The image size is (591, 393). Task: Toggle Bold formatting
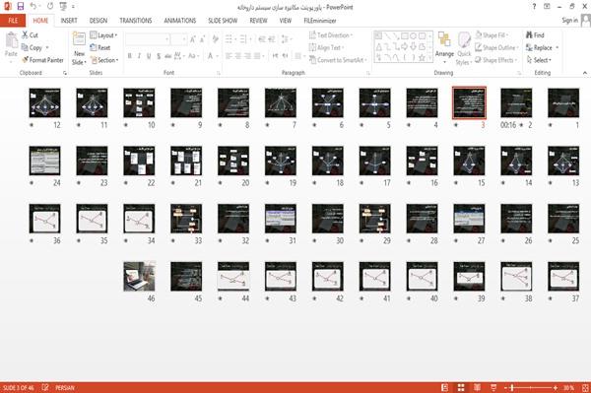click(130, 56)
